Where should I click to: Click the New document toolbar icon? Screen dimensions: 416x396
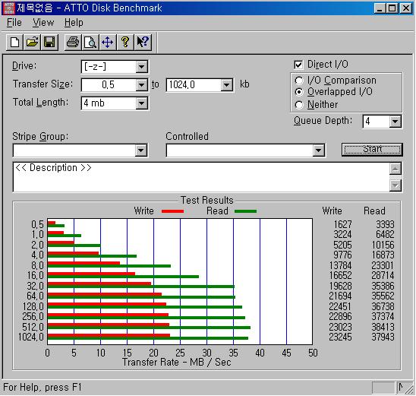pyautogui.click(x=15, y=42)
